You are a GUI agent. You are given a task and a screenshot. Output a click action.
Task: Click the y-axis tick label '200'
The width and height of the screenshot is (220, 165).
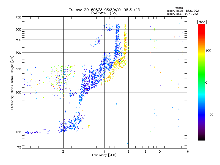(x=18, y=92)
